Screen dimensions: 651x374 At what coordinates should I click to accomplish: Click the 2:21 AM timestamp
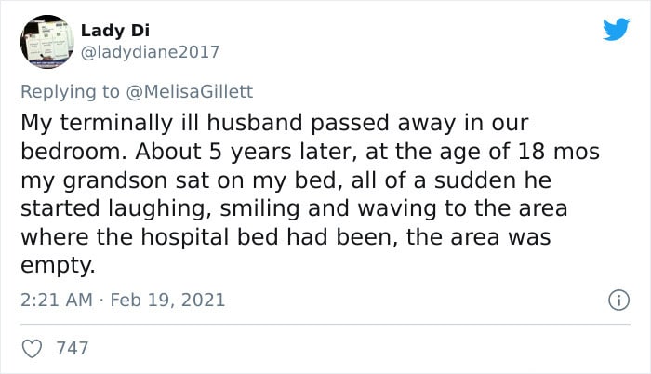pos(57,300)
